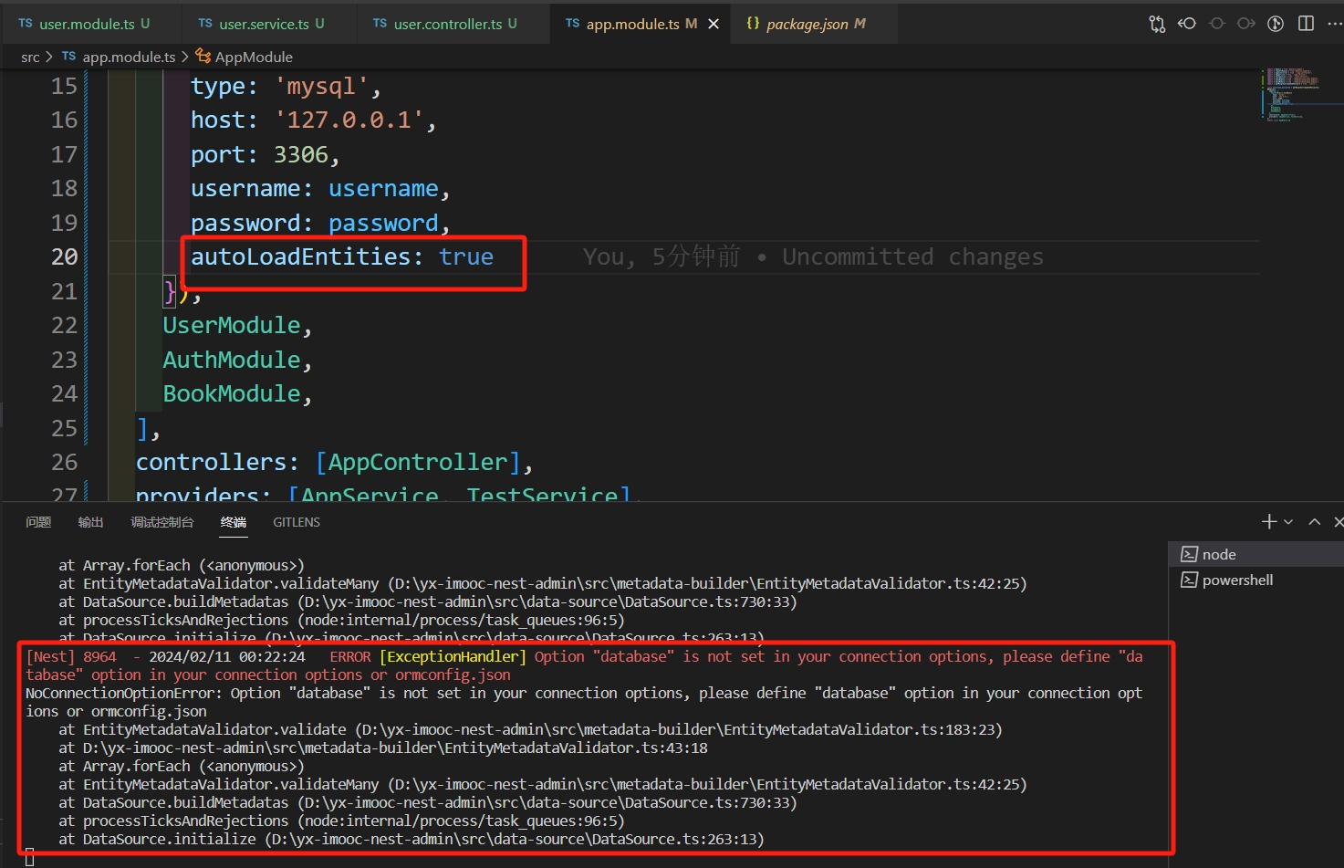The height and width of the screenshot is (868, 1344).
Task: Open the 调试控制台 debug console tab
Action: (x=162, y=522)
